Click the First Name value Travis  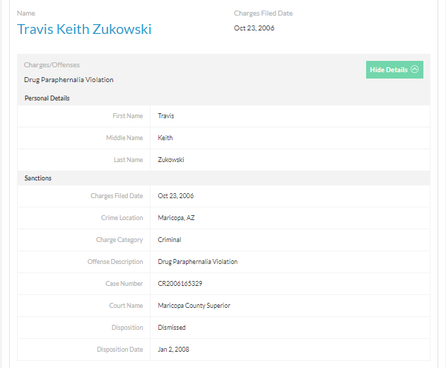166,116
